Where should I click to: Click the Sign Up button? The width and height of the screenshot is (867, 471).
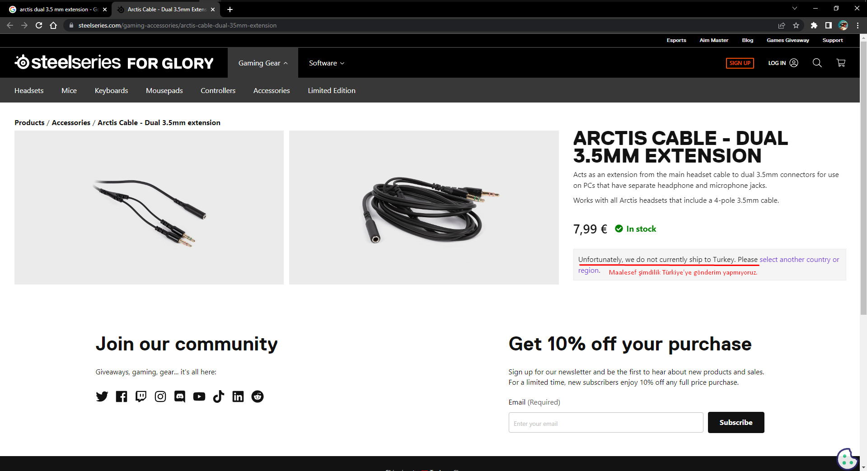pyautogui.click(x=740, y=63)
